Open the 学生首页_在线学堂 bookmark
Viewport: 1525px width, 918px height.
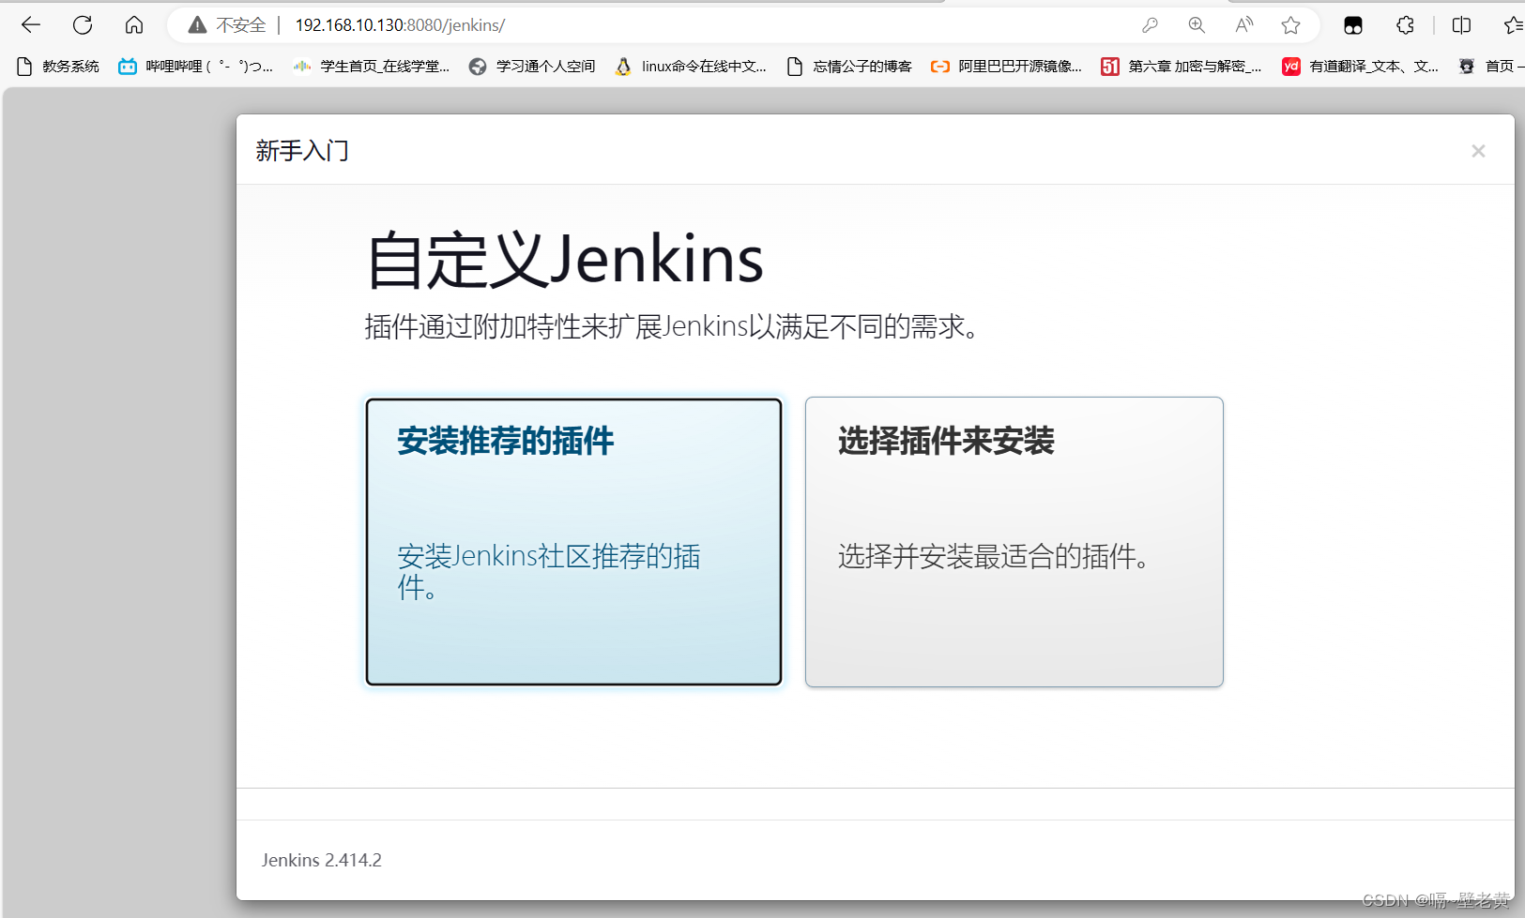click(x=372, y=66)
